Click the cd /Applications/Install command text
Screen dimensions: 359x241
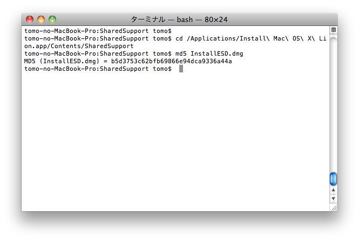point(251,38)
